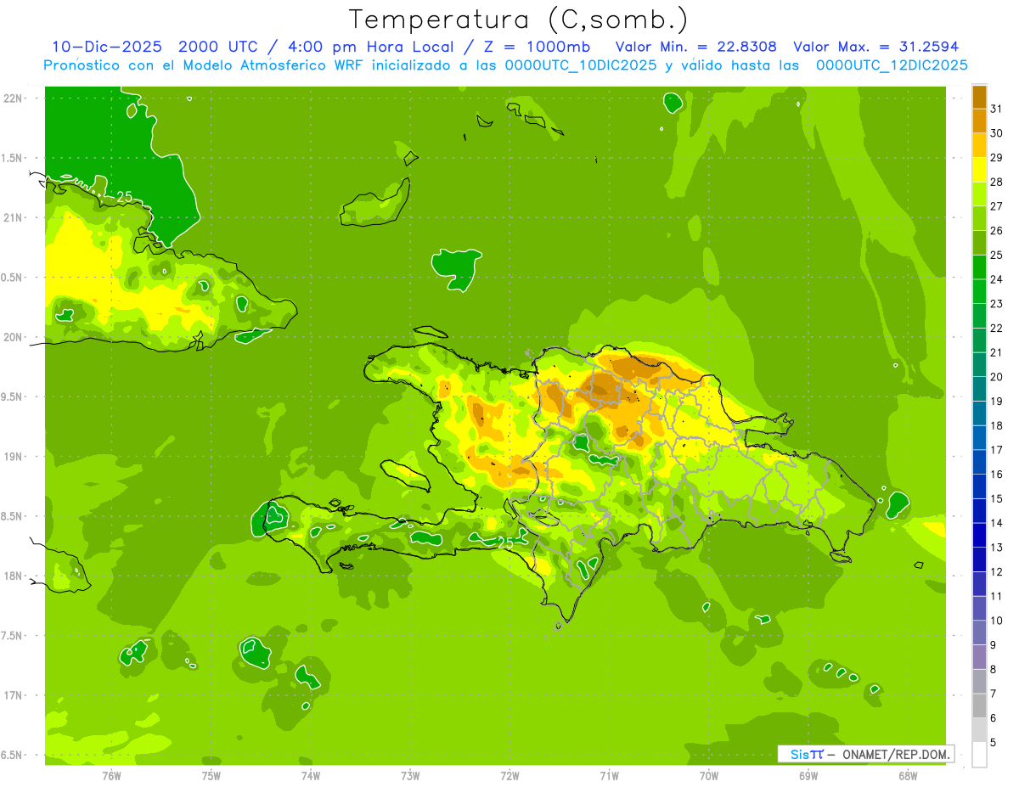The height and width of the screenshot is (787, 1019).
Task: Click the legend value "31"
Action: (x=997, y=109)
